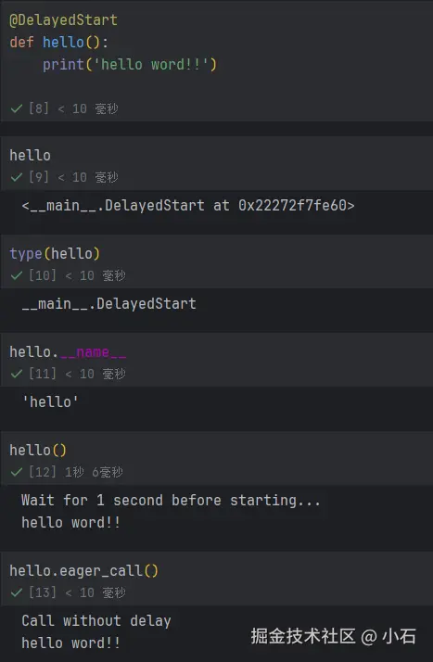Click the 'Call without delay' output line

(x=96, y=621)
